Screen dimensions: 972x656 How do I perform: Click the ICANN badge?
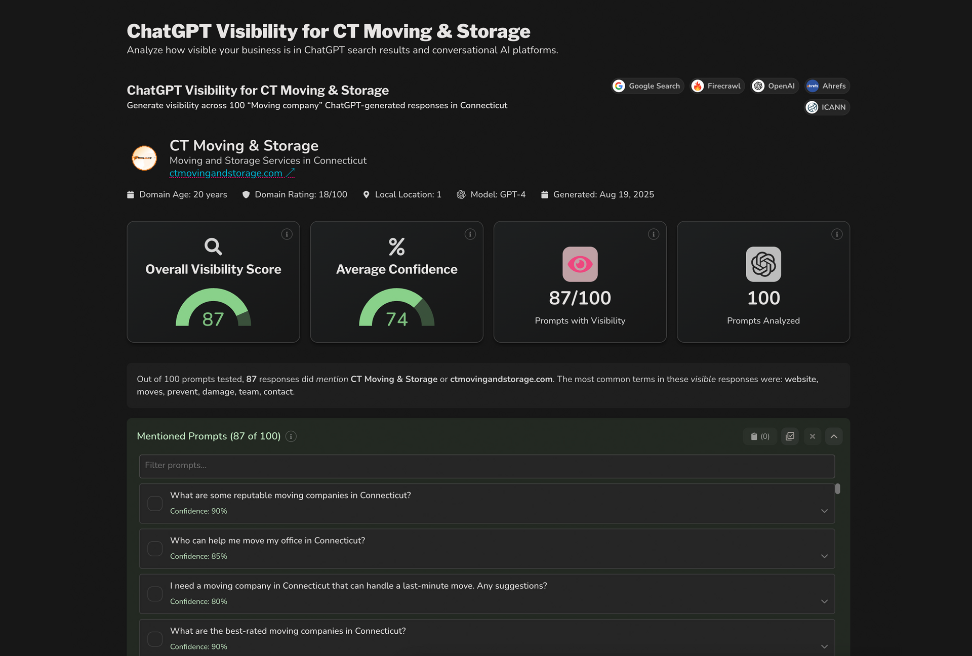827,107
